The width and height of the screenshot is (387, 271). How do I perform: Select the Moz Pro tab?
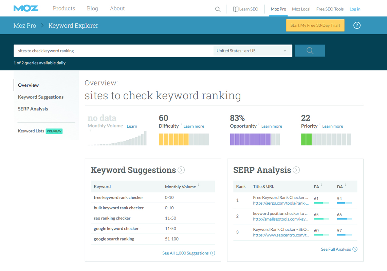click(278, 9)
